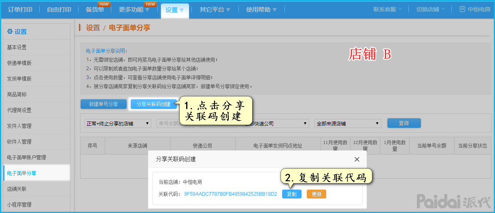Expand the 其它平台 menu
495x213 pixels.
click(x=215, y=10)
